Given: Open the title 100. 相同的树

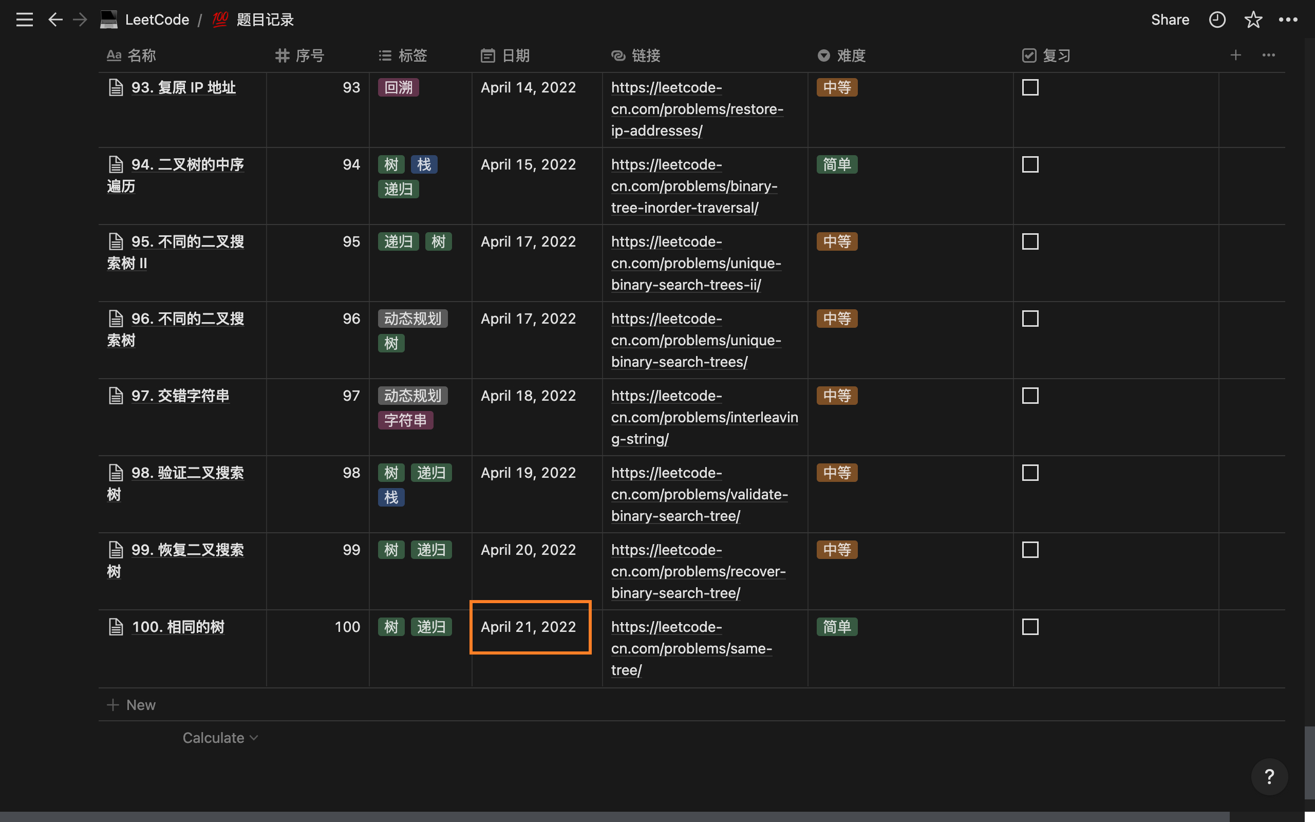Looking at the screenshot, I should [x=178, y=627].
